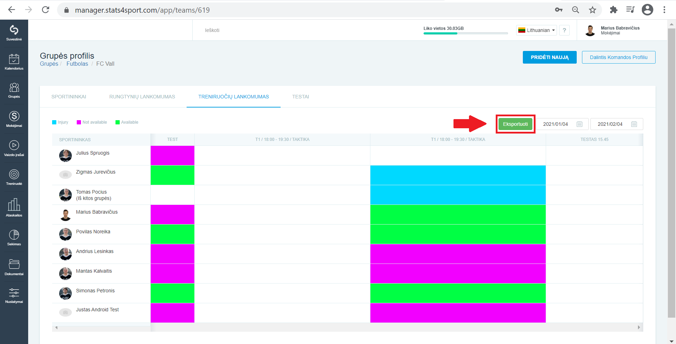Switch to Testai tab

click(301, 97)
